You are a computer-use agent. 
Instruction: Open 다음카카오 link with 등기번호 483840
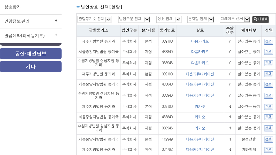coord(200,52)
